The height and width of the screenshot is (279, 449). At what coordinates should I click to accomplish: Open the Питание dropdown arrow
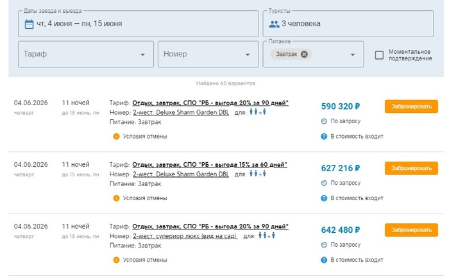pyautogui.click(x=353, y=55)
